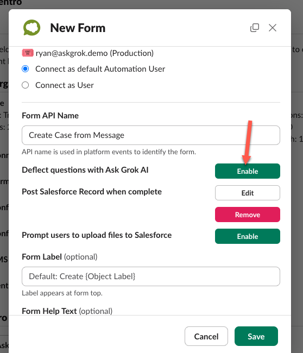Save the new form
The width and height of the screenshot is (303, 353).
click(x=256, y=336)
